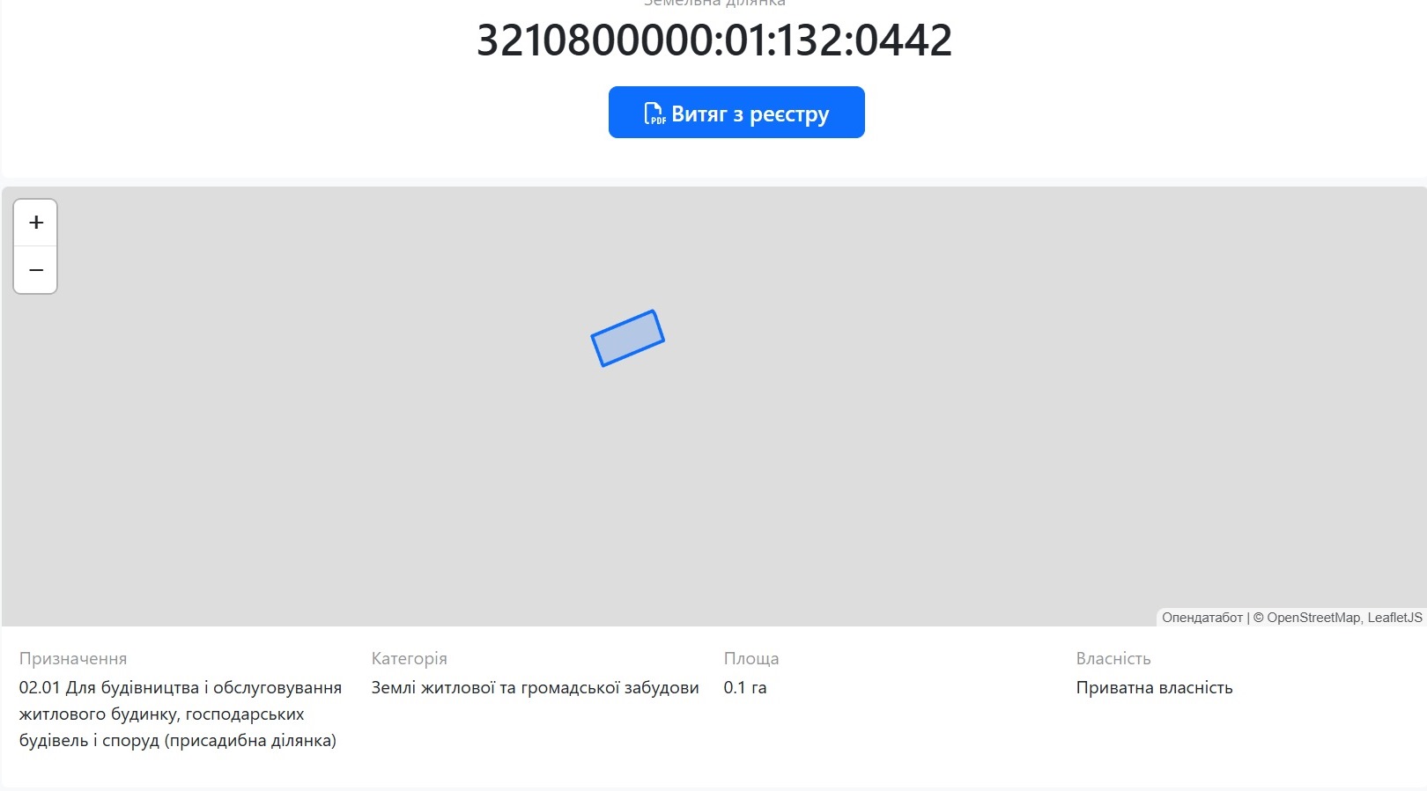Click the Призначення field label
The image size is (1427, 791).
click(x=73, y=658)
